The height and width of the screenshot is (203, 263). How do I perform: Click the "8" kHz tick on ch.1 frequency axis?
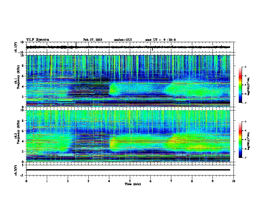tap(23, 66)
